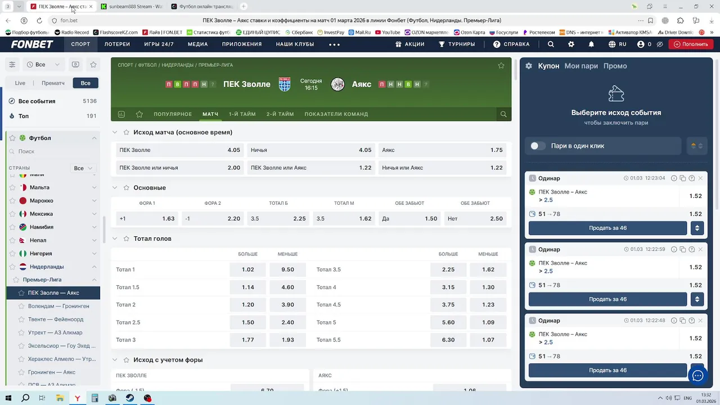The width and height of the screenshot is (720, 405).
Task: Open favorite markets star tab
Action: click(139, 114)
